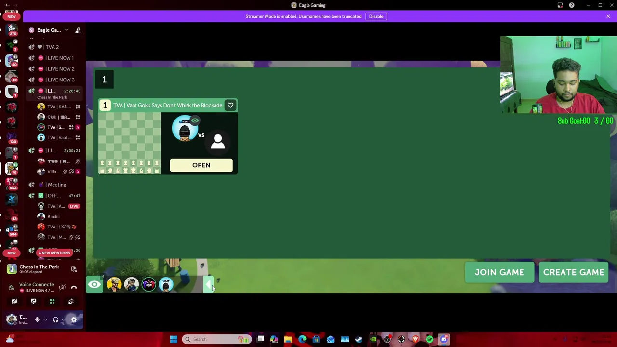Disable Streamer Mode from the banner
617x347 pixels.
pyautogui.click(x=376, y=16)
